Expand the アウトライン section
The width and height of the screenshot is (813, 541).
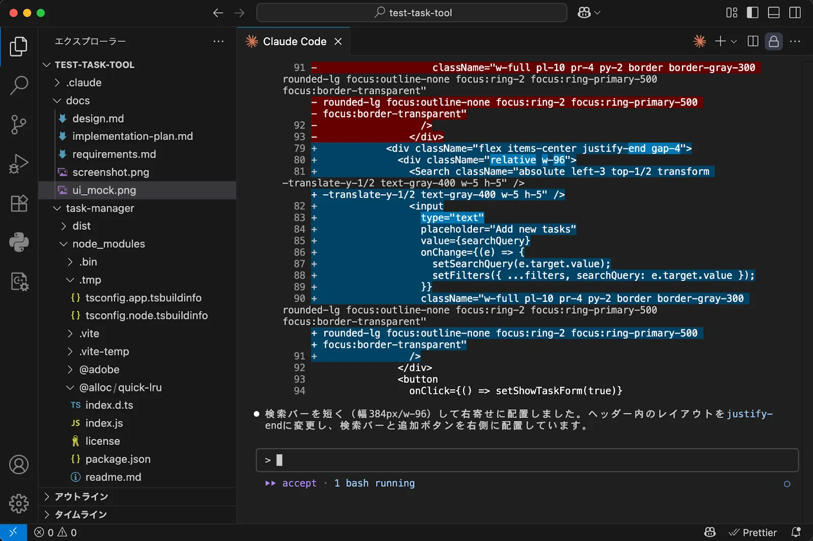point(81,497)
